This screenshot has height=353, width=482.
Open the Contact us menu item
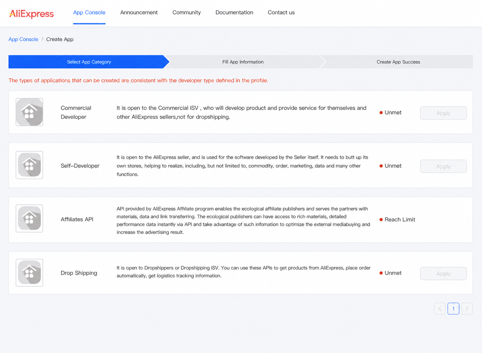(281, 13)
